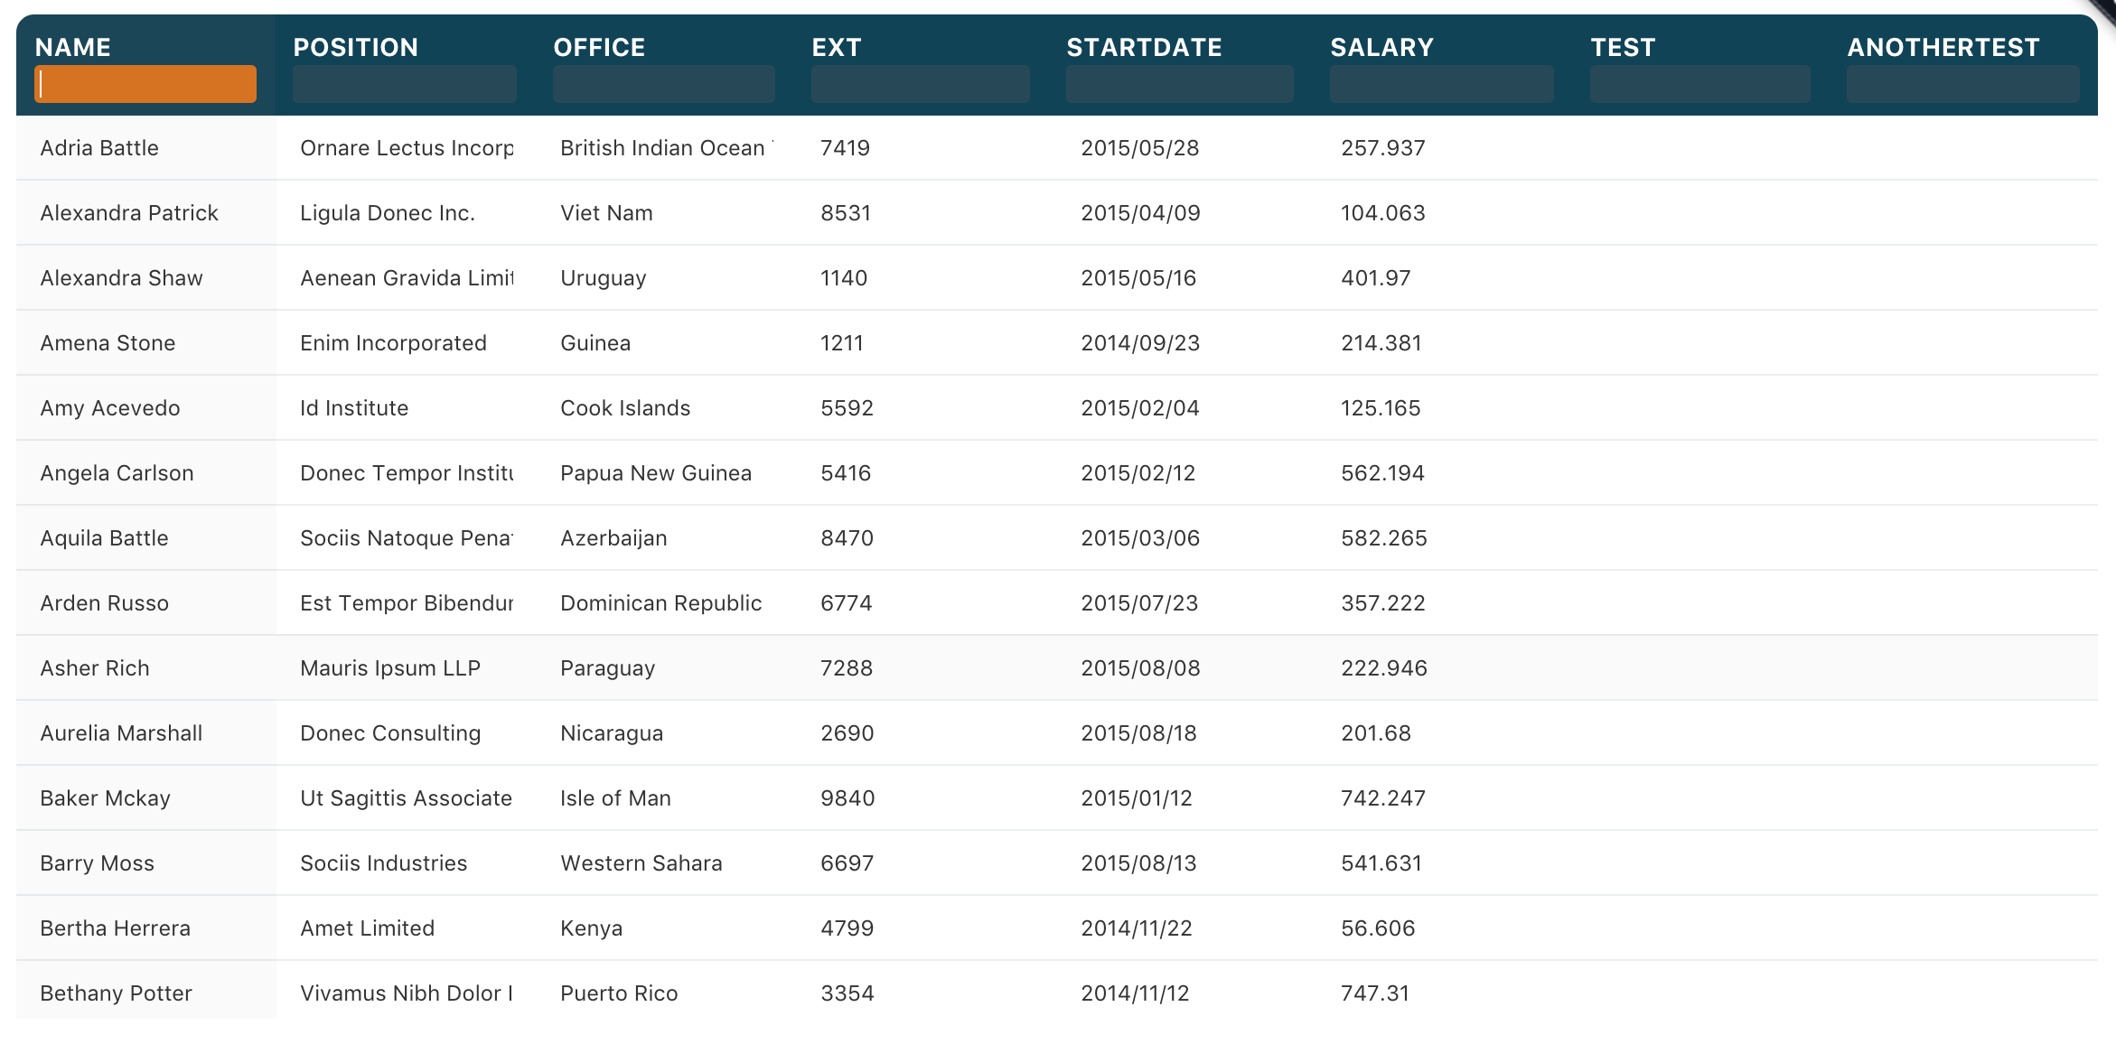
Task: Click the Asher Rich row name
Action: coord(95,668)
